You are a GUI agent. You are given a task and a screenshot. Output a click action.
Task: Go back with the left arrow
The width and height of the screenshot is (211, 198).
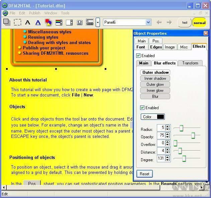159,22
